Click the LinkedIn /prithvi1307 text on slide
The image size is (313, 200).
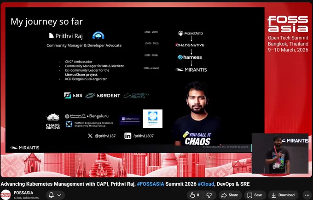[x=144, y=136]
